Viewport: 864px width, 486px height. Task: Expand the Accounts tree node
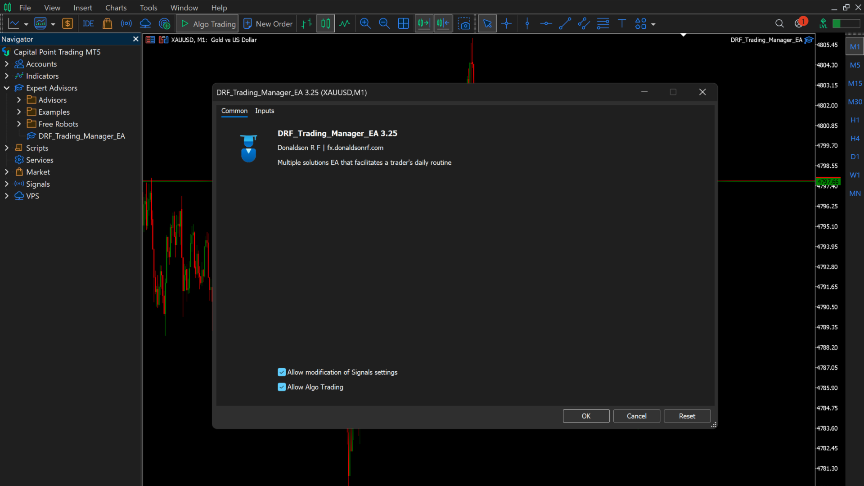pos(7,64)
